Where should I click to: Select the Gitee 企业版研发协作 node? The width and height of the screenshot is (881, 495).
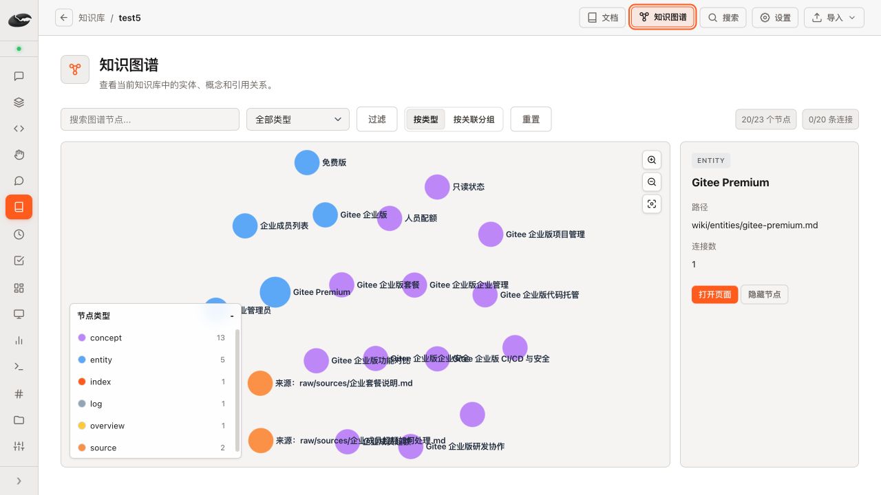(x=411, y=446)
